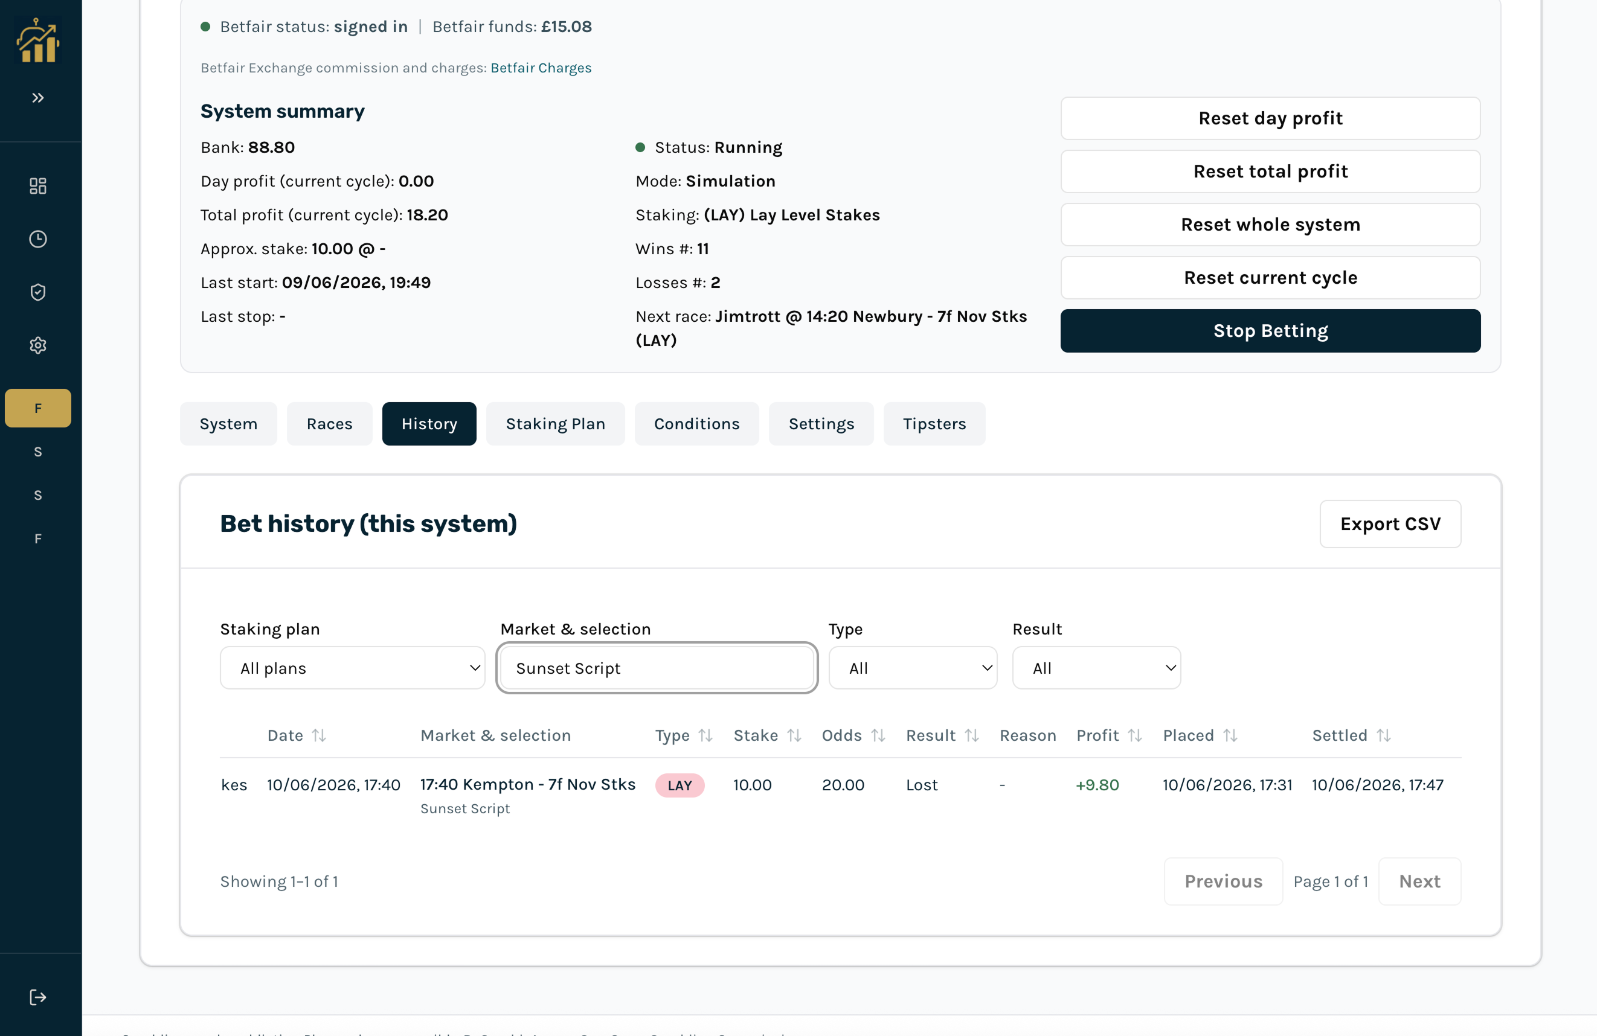The width and height of the screenshot is (1597, 1036).
Task: Click the Next race Jimtrott text
Action: click(x=831, y=328)
